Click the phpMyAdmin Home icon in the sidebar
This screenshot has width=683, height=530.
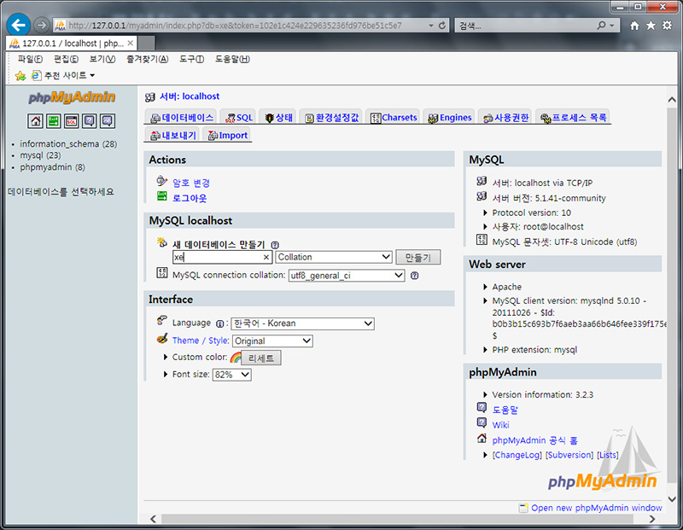[35, 120]
